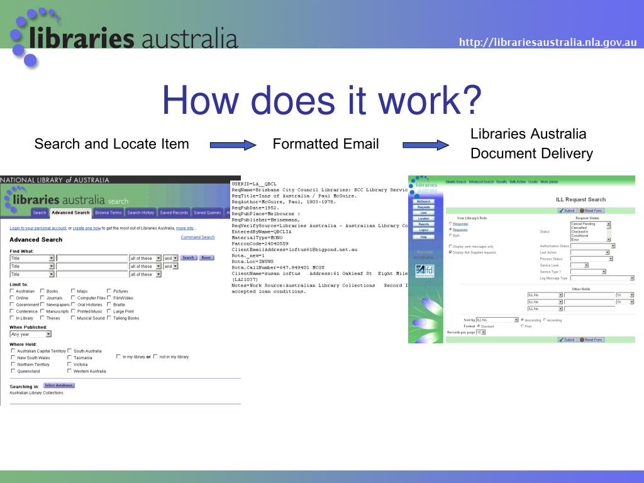Viewport: 644px width, 483px height.
Task: Open the Saved Queries tab
Action: [x=208, y=213]
